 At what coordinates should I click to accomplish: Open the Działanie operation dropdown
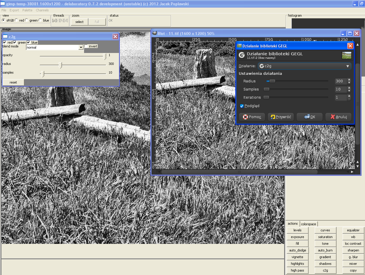(x=305, y=66)
